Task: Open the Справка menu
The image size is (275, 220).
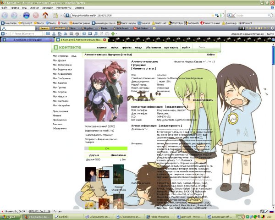Action: pos(79,8)
